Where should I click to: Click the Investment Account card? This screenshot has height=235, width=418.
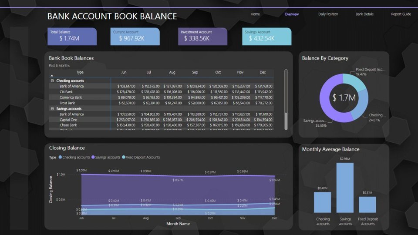(x=202, y=37)
